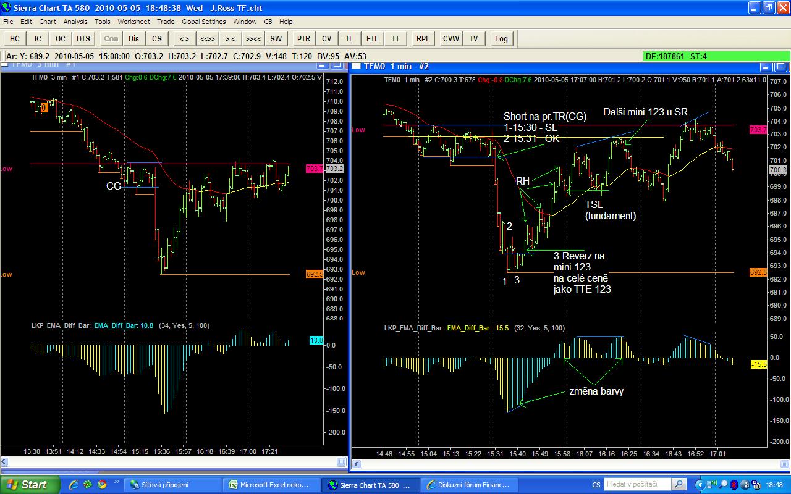Image resolution: width=791 pixels, height=494 pixels.
Task: Click the 'změna barvy' chart annotation
Action: coord(596,391)
